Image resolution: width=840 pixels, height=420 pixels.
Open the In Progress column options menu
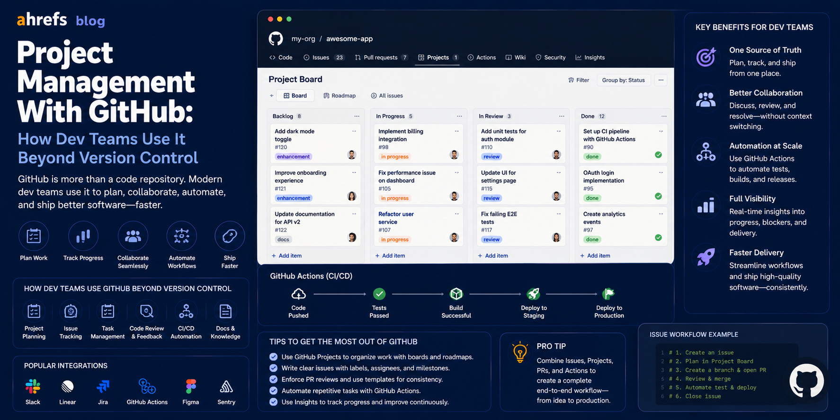(459, 116)
